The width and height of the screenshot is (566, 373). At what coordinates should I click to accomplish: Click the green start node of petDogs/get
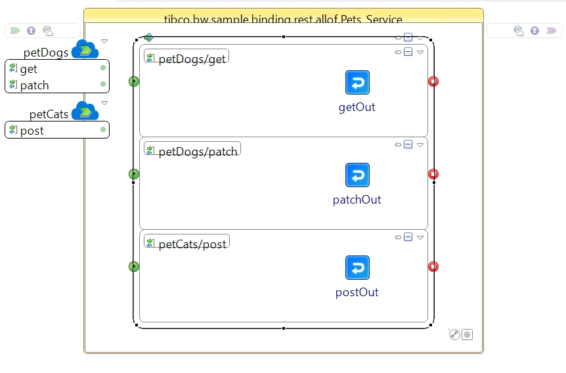(x=134, y=81)
